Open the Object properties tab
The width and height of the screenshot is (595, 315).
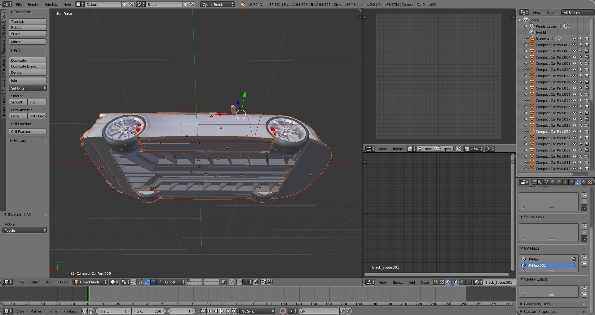[x=559, y=182]
